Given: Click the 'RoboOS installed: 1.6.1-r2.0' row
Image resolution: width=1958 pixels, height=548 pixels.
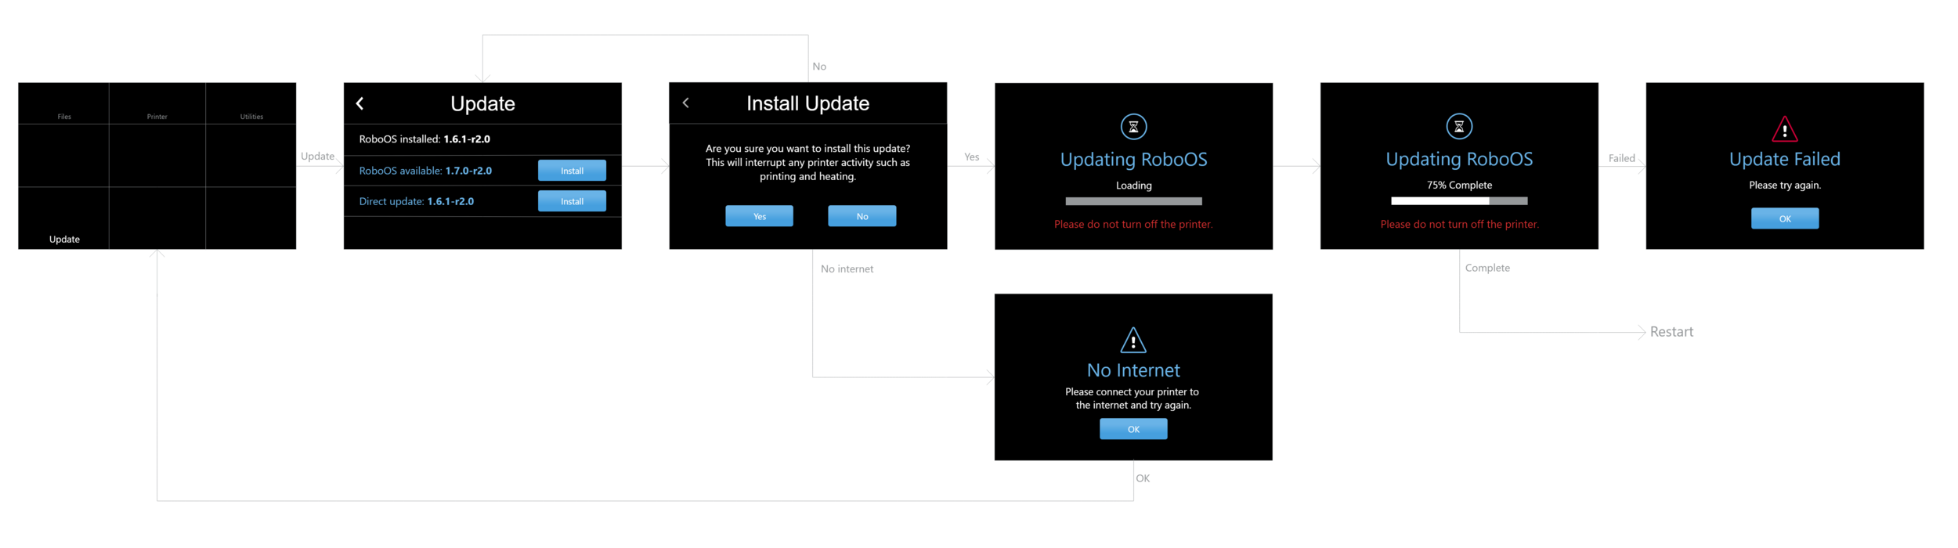Looking at the screenshot, I should [482, 139].
